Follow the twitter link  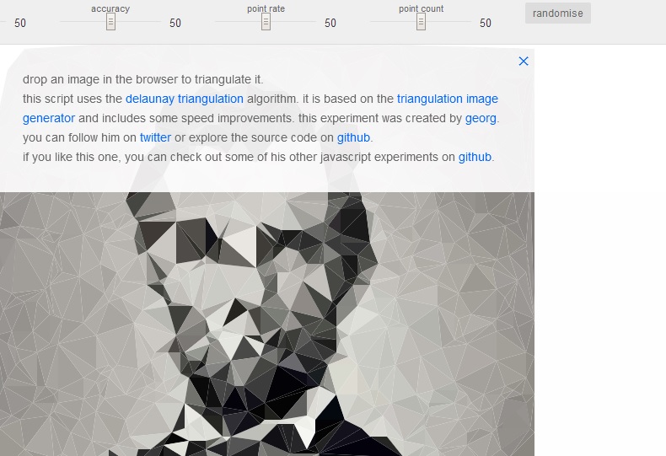click(155, 137)
